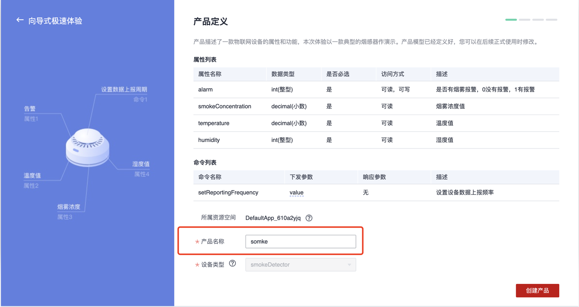Image resolution: width=579 pixels, height=307 pixels.
Task: Click 可读，可写 access mode in alarm row
Action: coord(396,89)
